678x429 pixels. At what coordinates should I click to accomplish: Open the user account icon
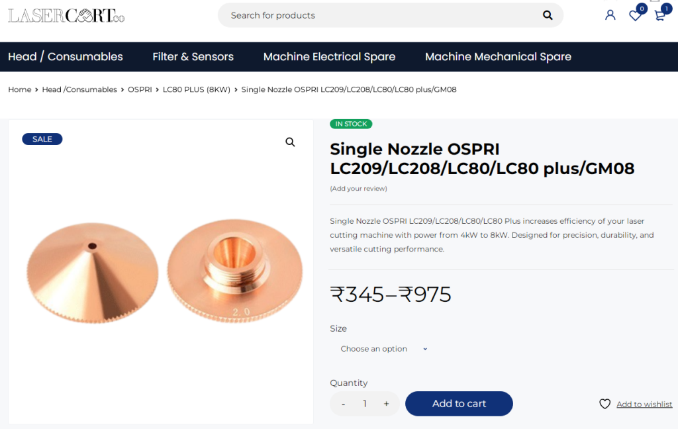610,15
